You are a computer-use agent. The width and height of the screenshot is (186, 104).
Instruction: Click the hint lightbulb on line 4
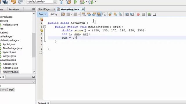[x=42, y=31]
